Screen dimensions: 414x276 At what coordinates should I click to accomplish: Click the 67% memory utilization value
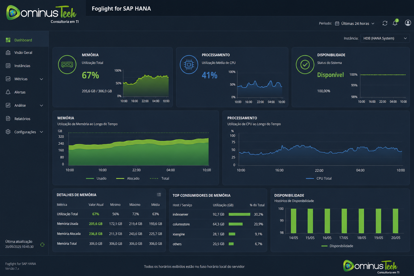click(90, 75)
